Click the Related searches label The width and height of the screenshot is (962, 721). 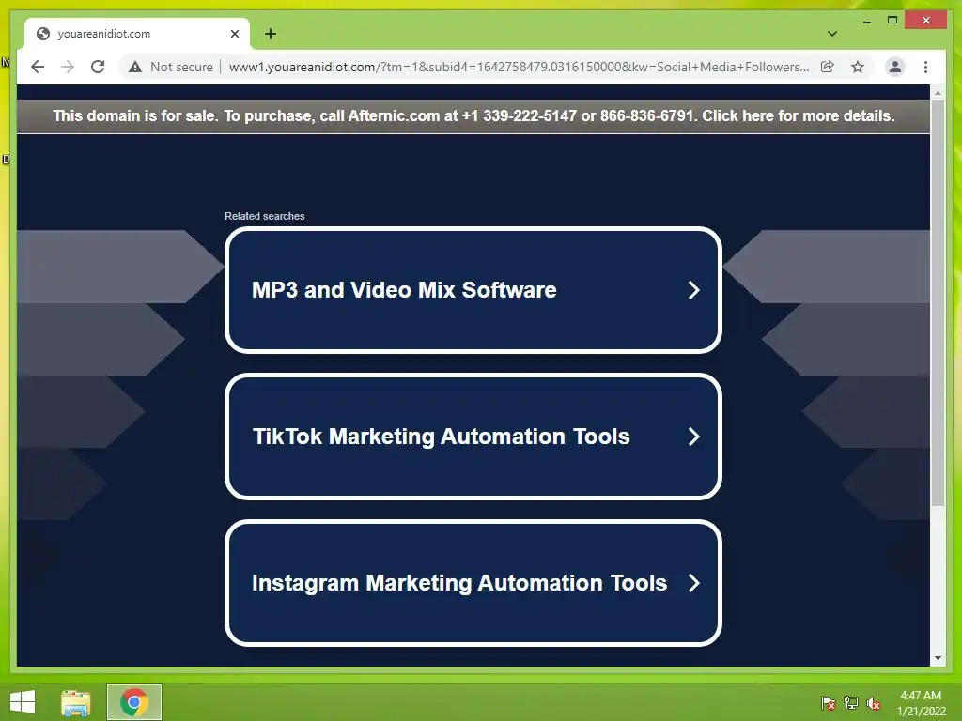coord(264,216)
